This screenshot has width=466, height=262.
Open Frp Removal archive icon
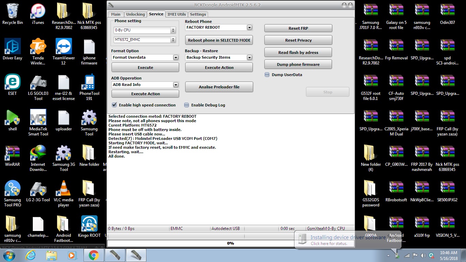396,50
